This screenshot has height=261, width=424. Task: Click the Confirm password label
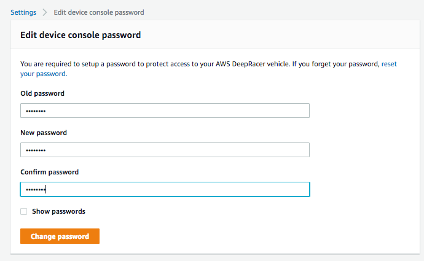[49, 172]
